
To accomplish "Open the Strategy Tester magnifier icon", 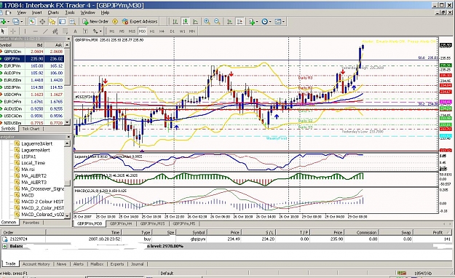I will pos(72,22).
